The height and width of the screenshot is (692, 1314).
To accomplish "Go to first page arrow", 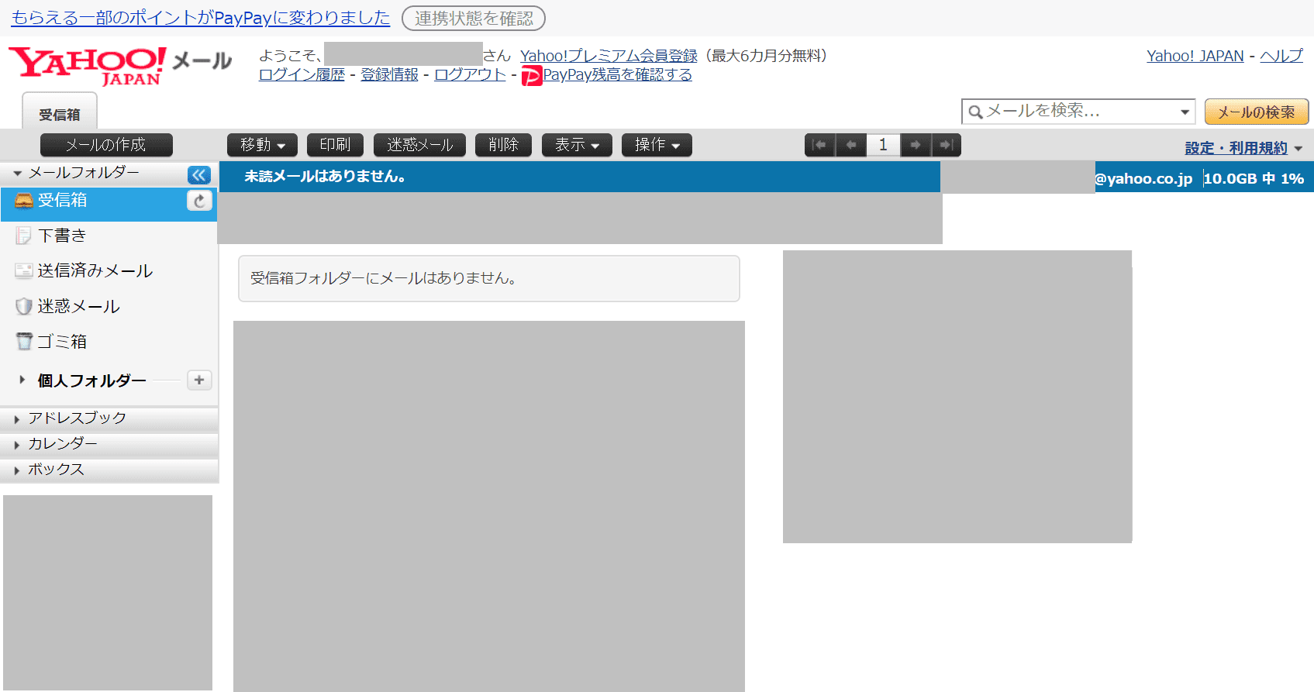I will [819, 145].
